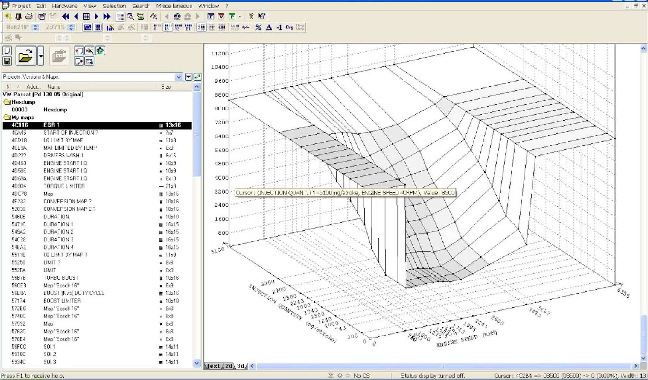This screenshot has width=648, height=380.
Task: Click the green refresh arrows icon
Action: (x=198, y=77)
